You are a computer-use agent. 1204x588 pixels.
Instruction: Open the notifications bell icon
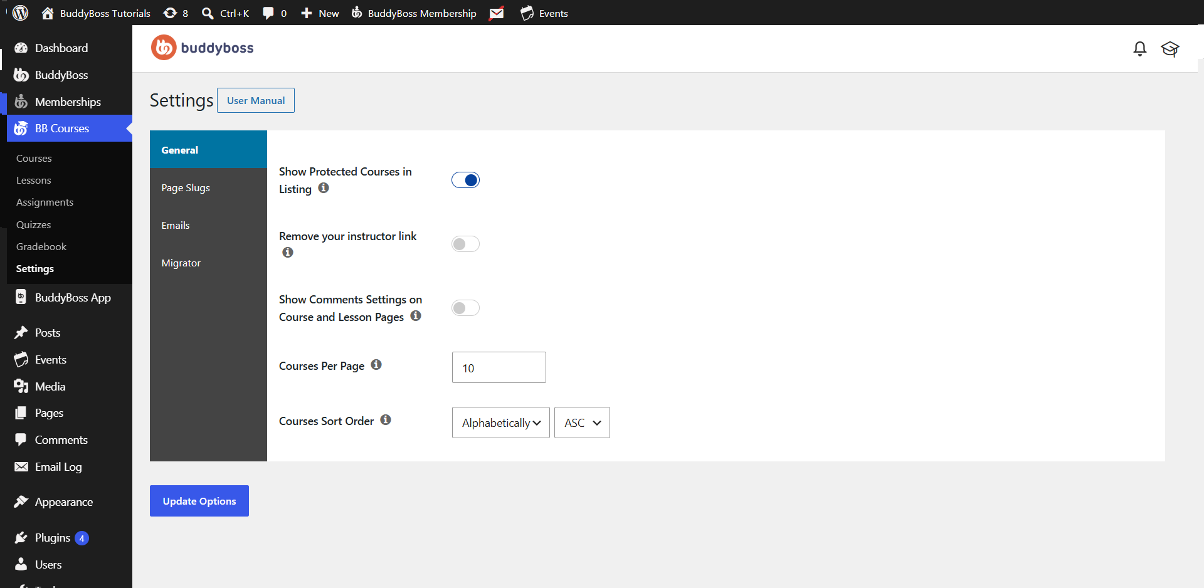click(1140, 49)
